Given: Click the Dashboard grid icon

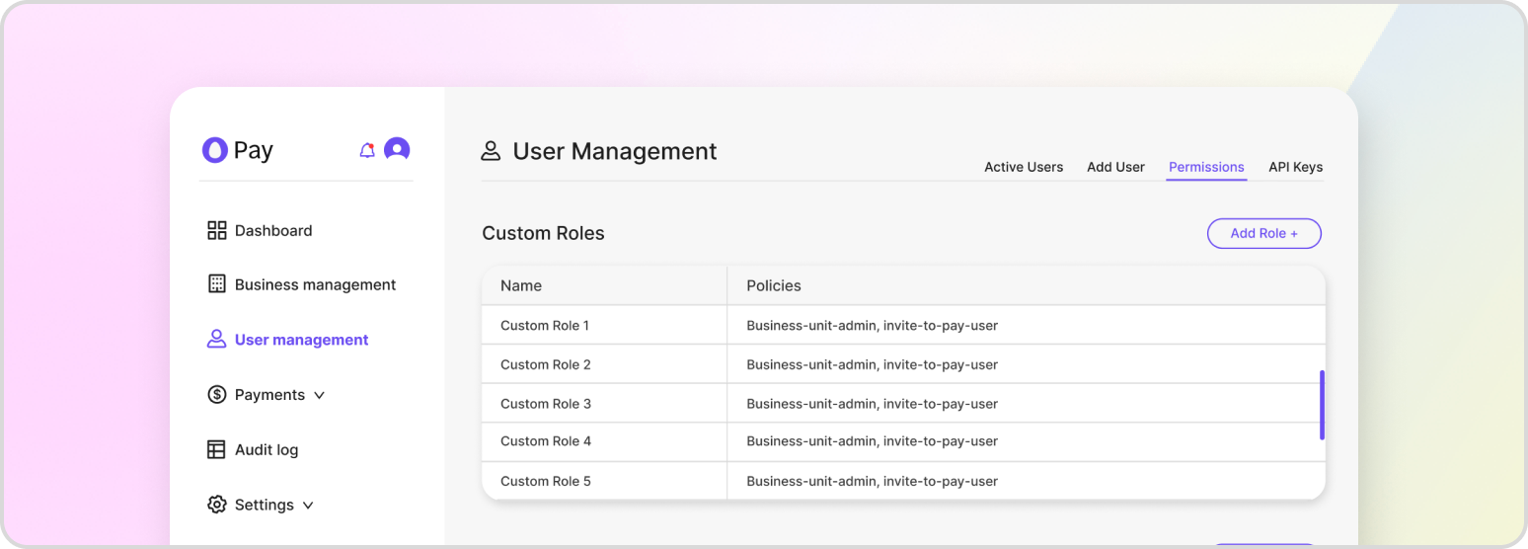Looking at the screenshot, I should click(217, 230).
